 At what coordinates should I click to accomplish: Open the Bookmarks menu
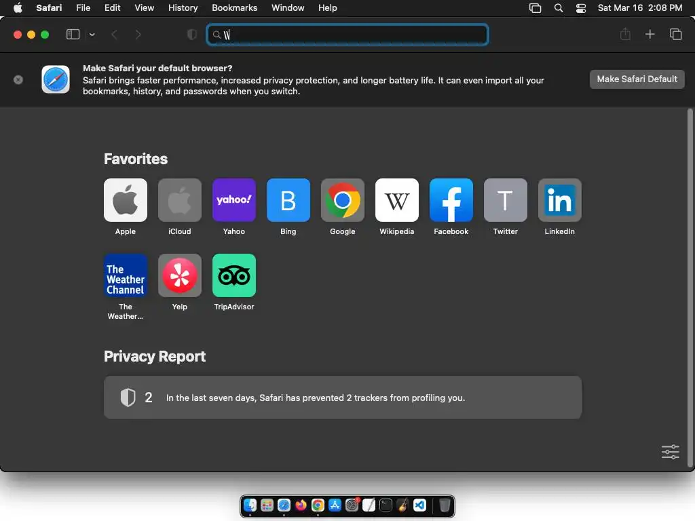[234, 8]
